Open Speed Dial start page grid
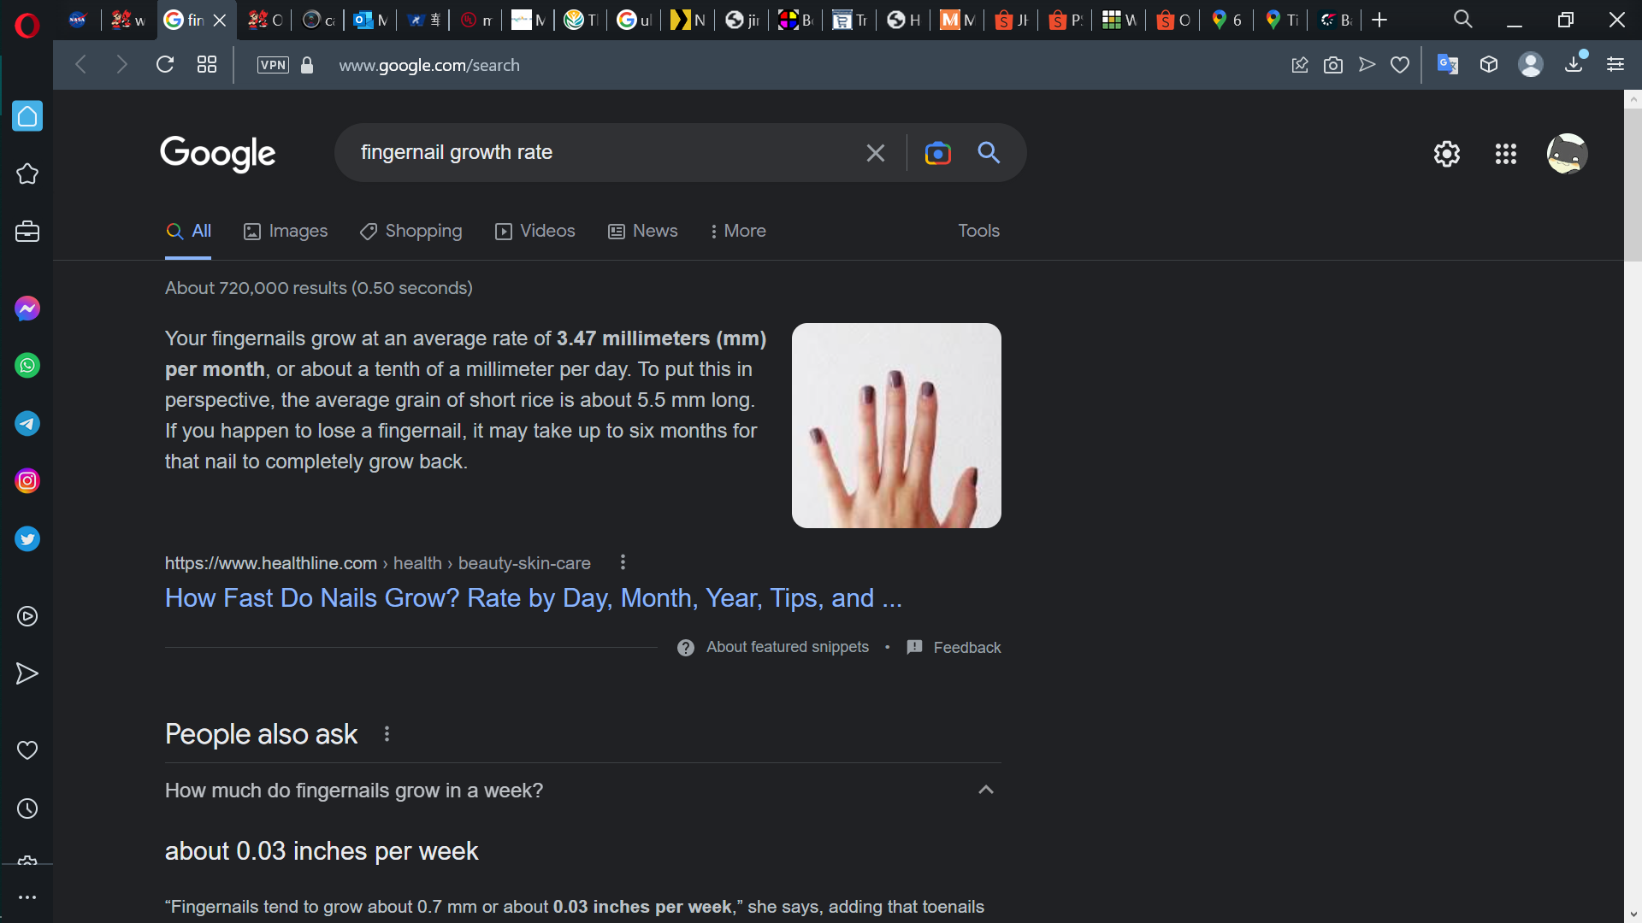This screenshot has width=1642, height=923. point(207,65)
